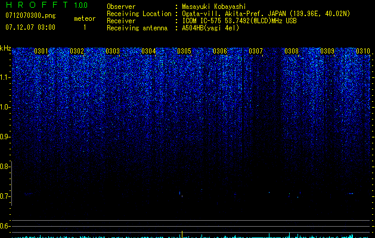Click the 0301 time marker

coord(41,51)
